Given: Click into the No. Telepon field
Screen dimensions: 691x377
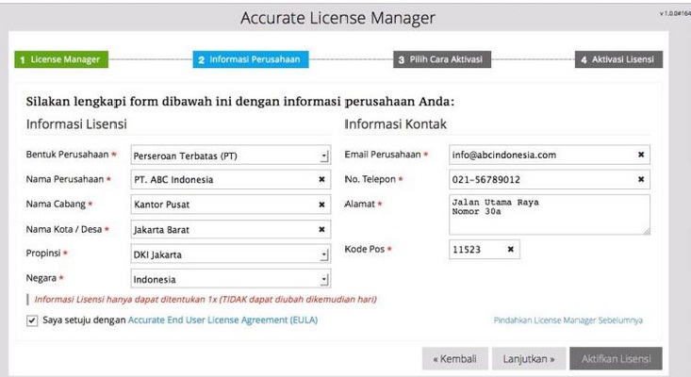Looking at the screenshot, I should coord(549,179).
